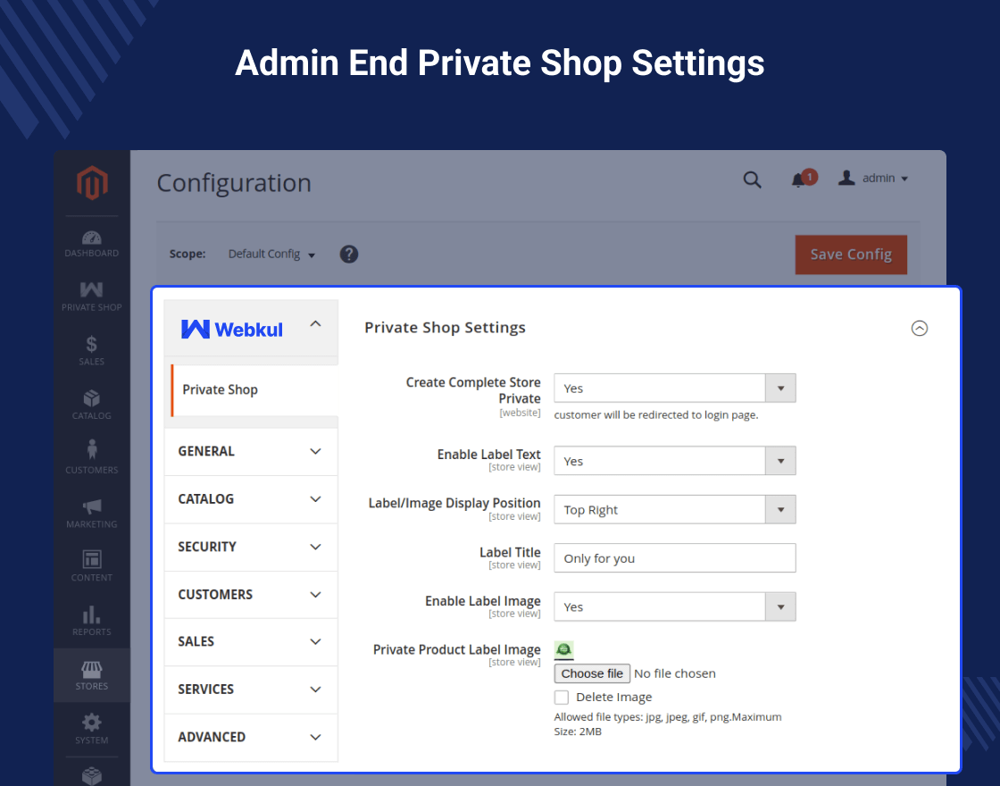The height and width of the screenshot is (786, 1000).
Task: Collapse the Webkul tab group chevron
Action: 315,324
